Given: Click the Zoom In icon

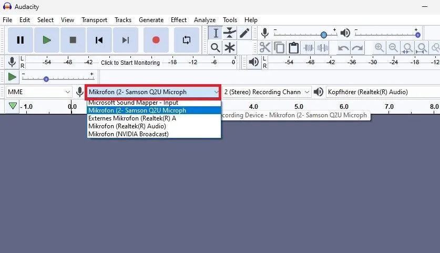Looking at the screenshot, I should (379, 48).
